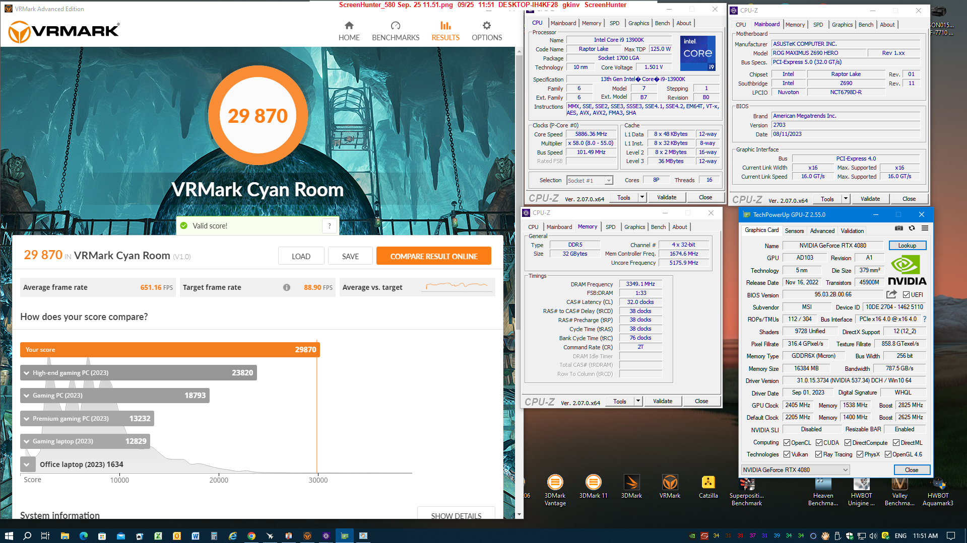Launch Google Chrome from the taskbar
Viewport: 967px width, 543px height.
[251, 535]
